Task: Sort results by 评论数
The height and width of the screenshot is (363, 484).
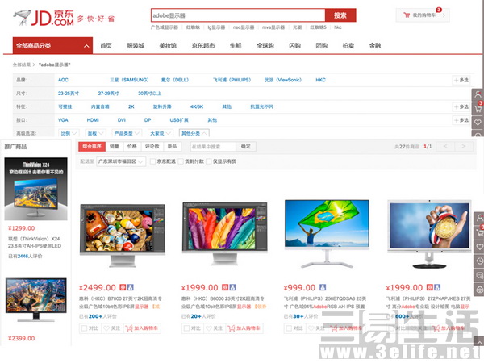Action: 152,146
